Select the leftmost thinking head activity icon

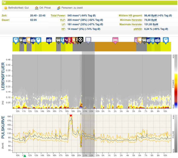(16, 40)
